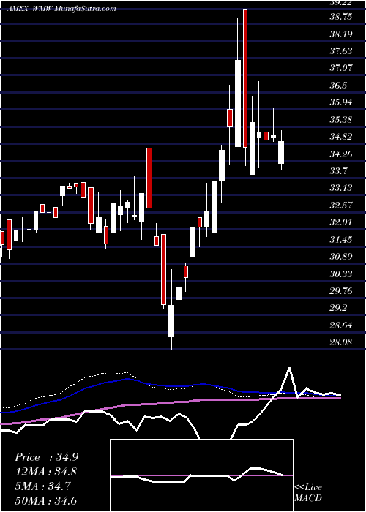This screenshot has width=366, height=512.
Task: Click the 38.19 price axis label
Action: [341, 34]
